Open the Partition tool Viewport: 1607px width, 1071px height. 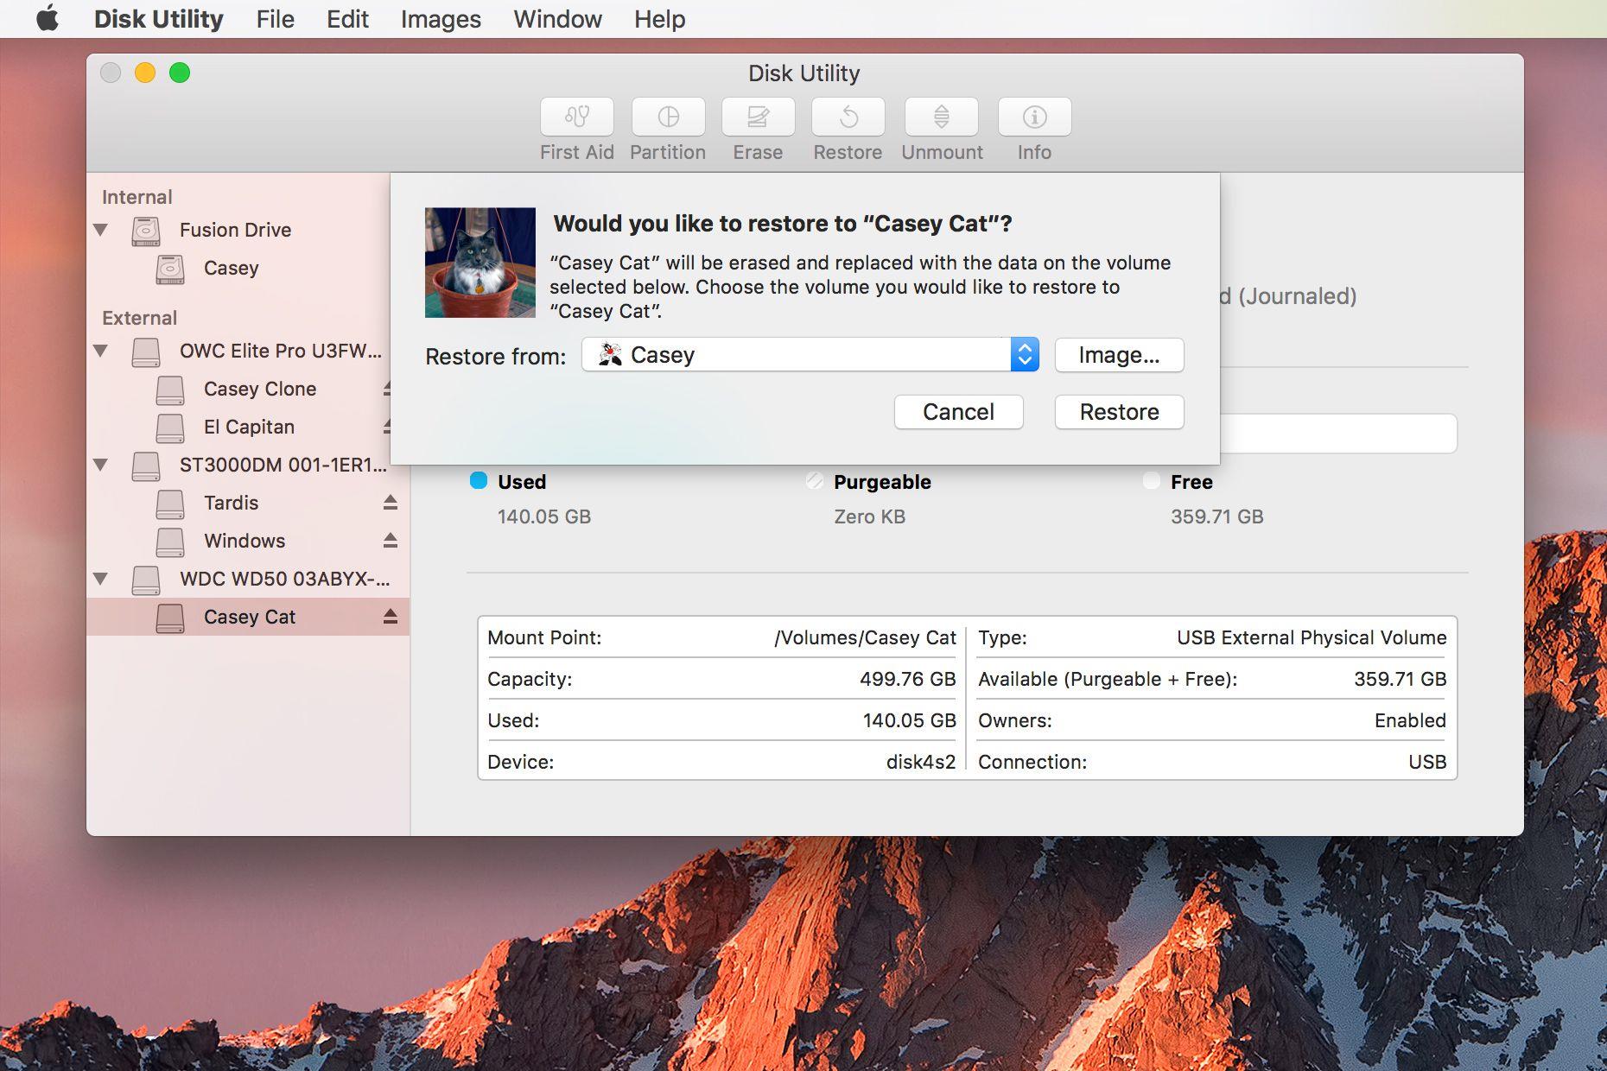click(x=668, y=117)
